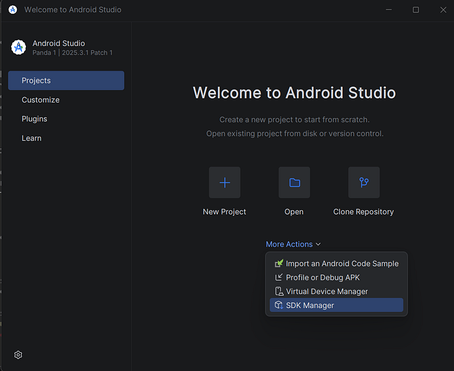Choose Import an Android Code Sample
Viewport: 454px width, 371px height.
337,263
